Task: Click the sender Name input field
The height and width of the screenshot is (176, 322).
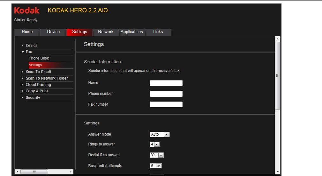Action: (x=166, y=83)
